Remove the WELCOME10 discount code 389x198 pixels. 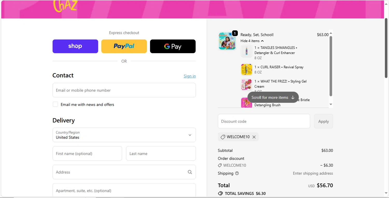(x=254, y=137)
